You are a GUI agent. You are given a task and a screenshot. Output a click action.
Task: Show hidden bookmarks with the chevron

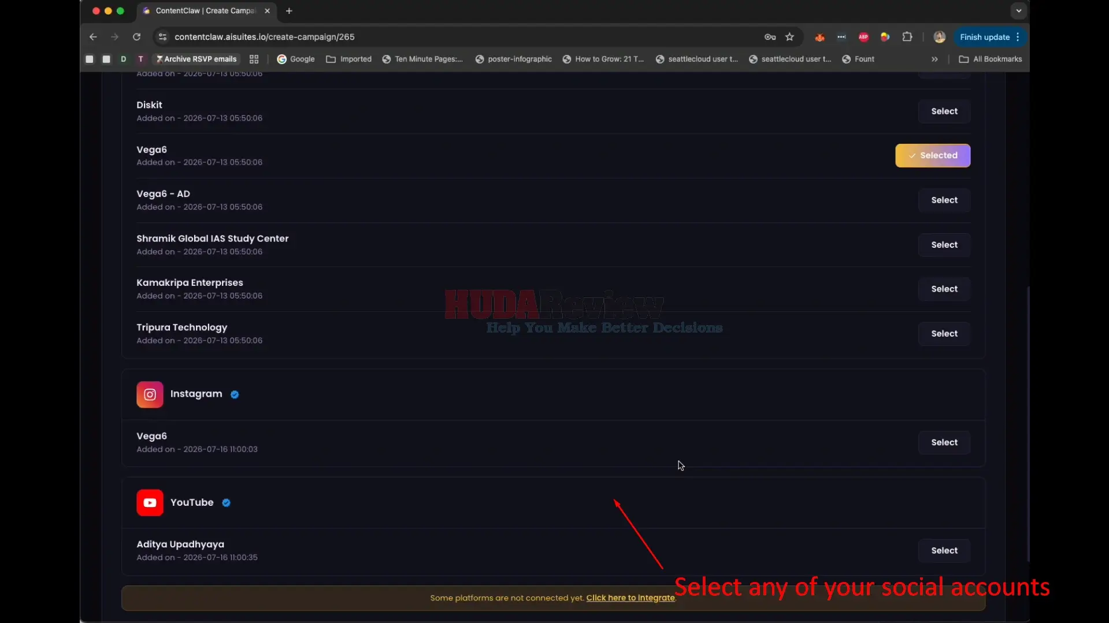point(934,59)
